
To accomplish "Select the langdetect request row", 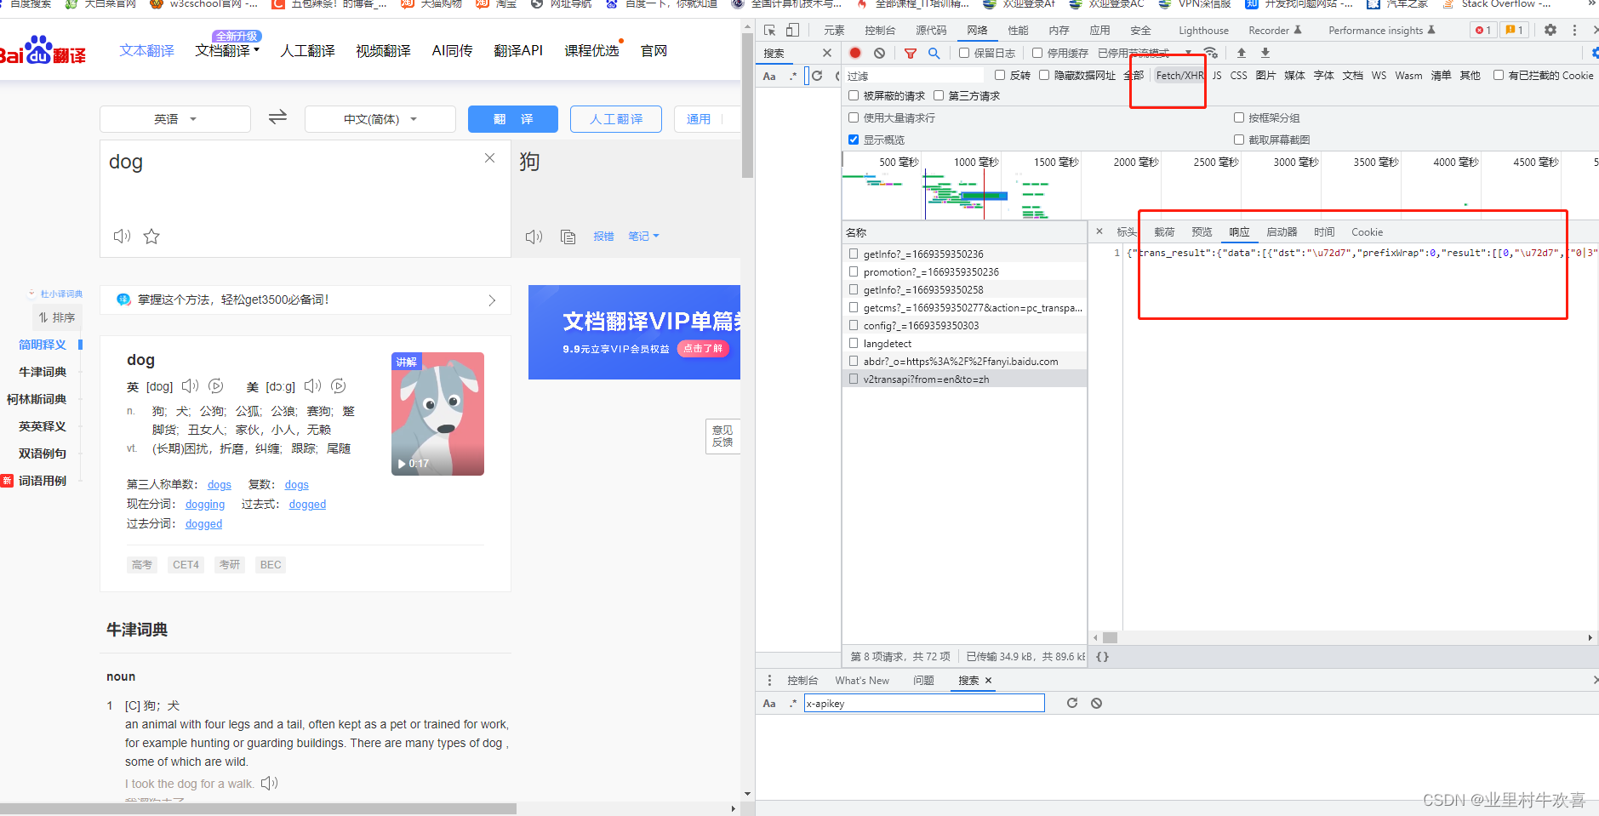I will tap(964, 344).
